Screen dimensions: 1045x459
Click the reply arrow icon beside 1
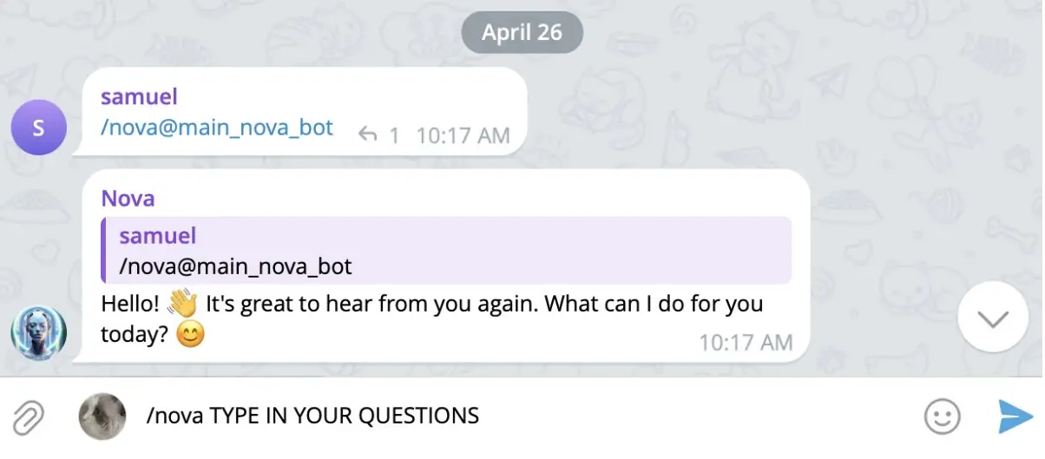pyautogui.click(x=368, y=135)
